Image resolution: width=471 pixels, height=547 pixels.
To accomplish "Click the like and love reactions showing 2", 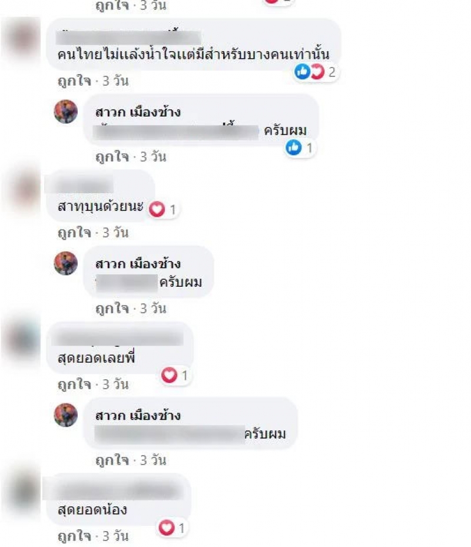I will click(316, 72).
